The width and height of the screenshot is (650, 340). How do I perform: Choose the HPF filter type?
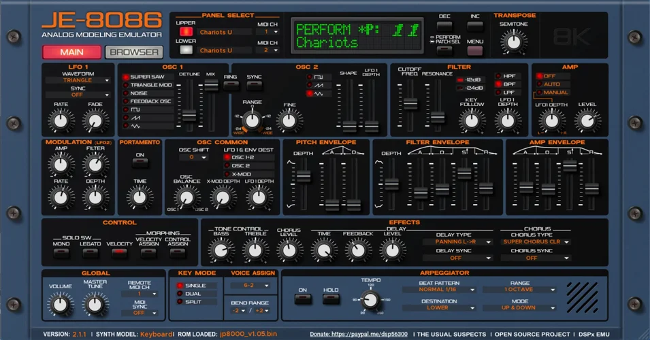coord(506,76)
